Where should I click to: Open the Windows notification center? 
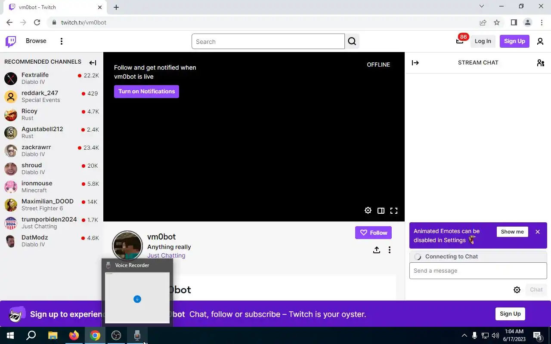(x=538, y=335)
